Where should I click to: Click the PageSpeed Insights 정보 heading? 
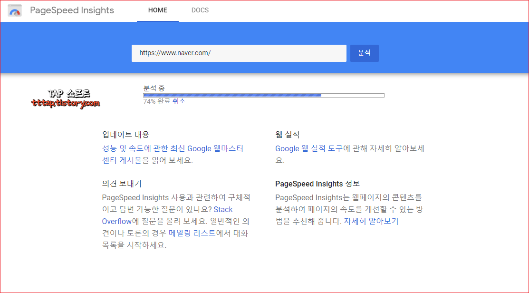pos(317,184)
